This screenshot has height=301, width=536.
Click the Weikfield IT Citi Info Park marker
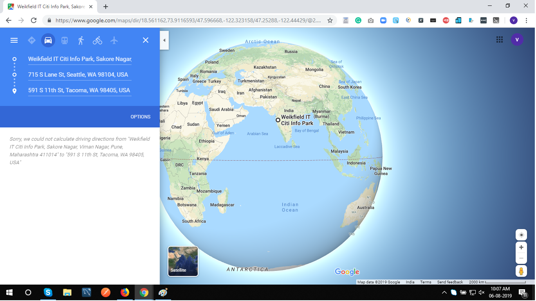278,120
